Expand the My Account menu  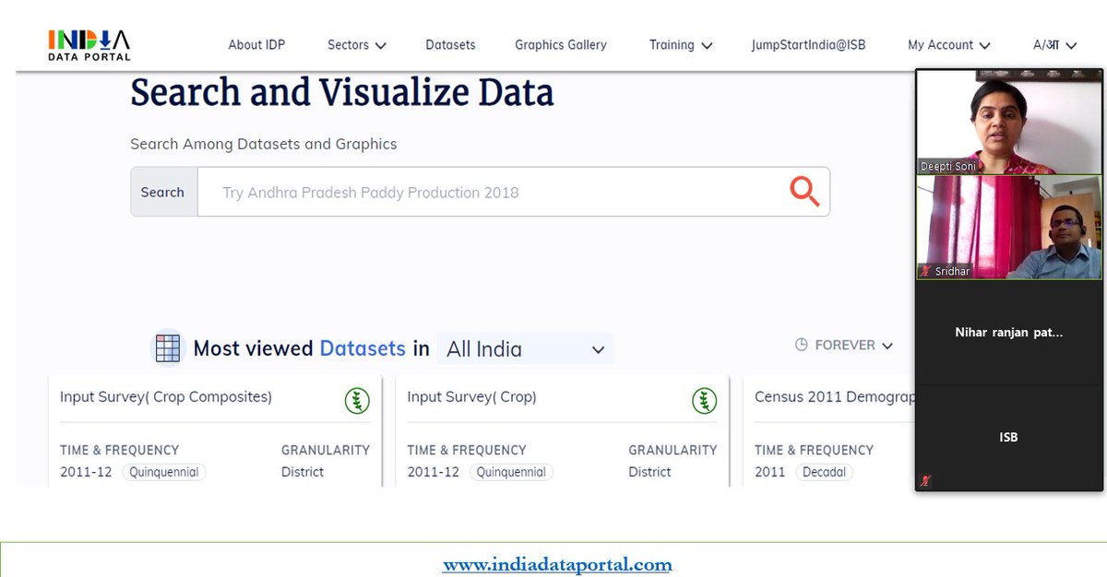[x=949, y=44]
